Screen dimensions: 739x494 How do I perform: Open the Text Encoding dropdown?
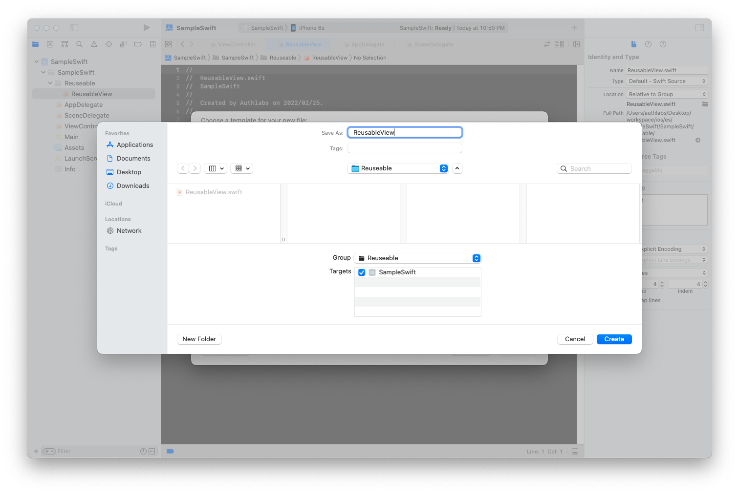[675, 249]
